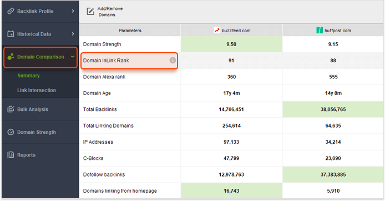Click the huffpost.com favicon

click(x=320, y=30)
